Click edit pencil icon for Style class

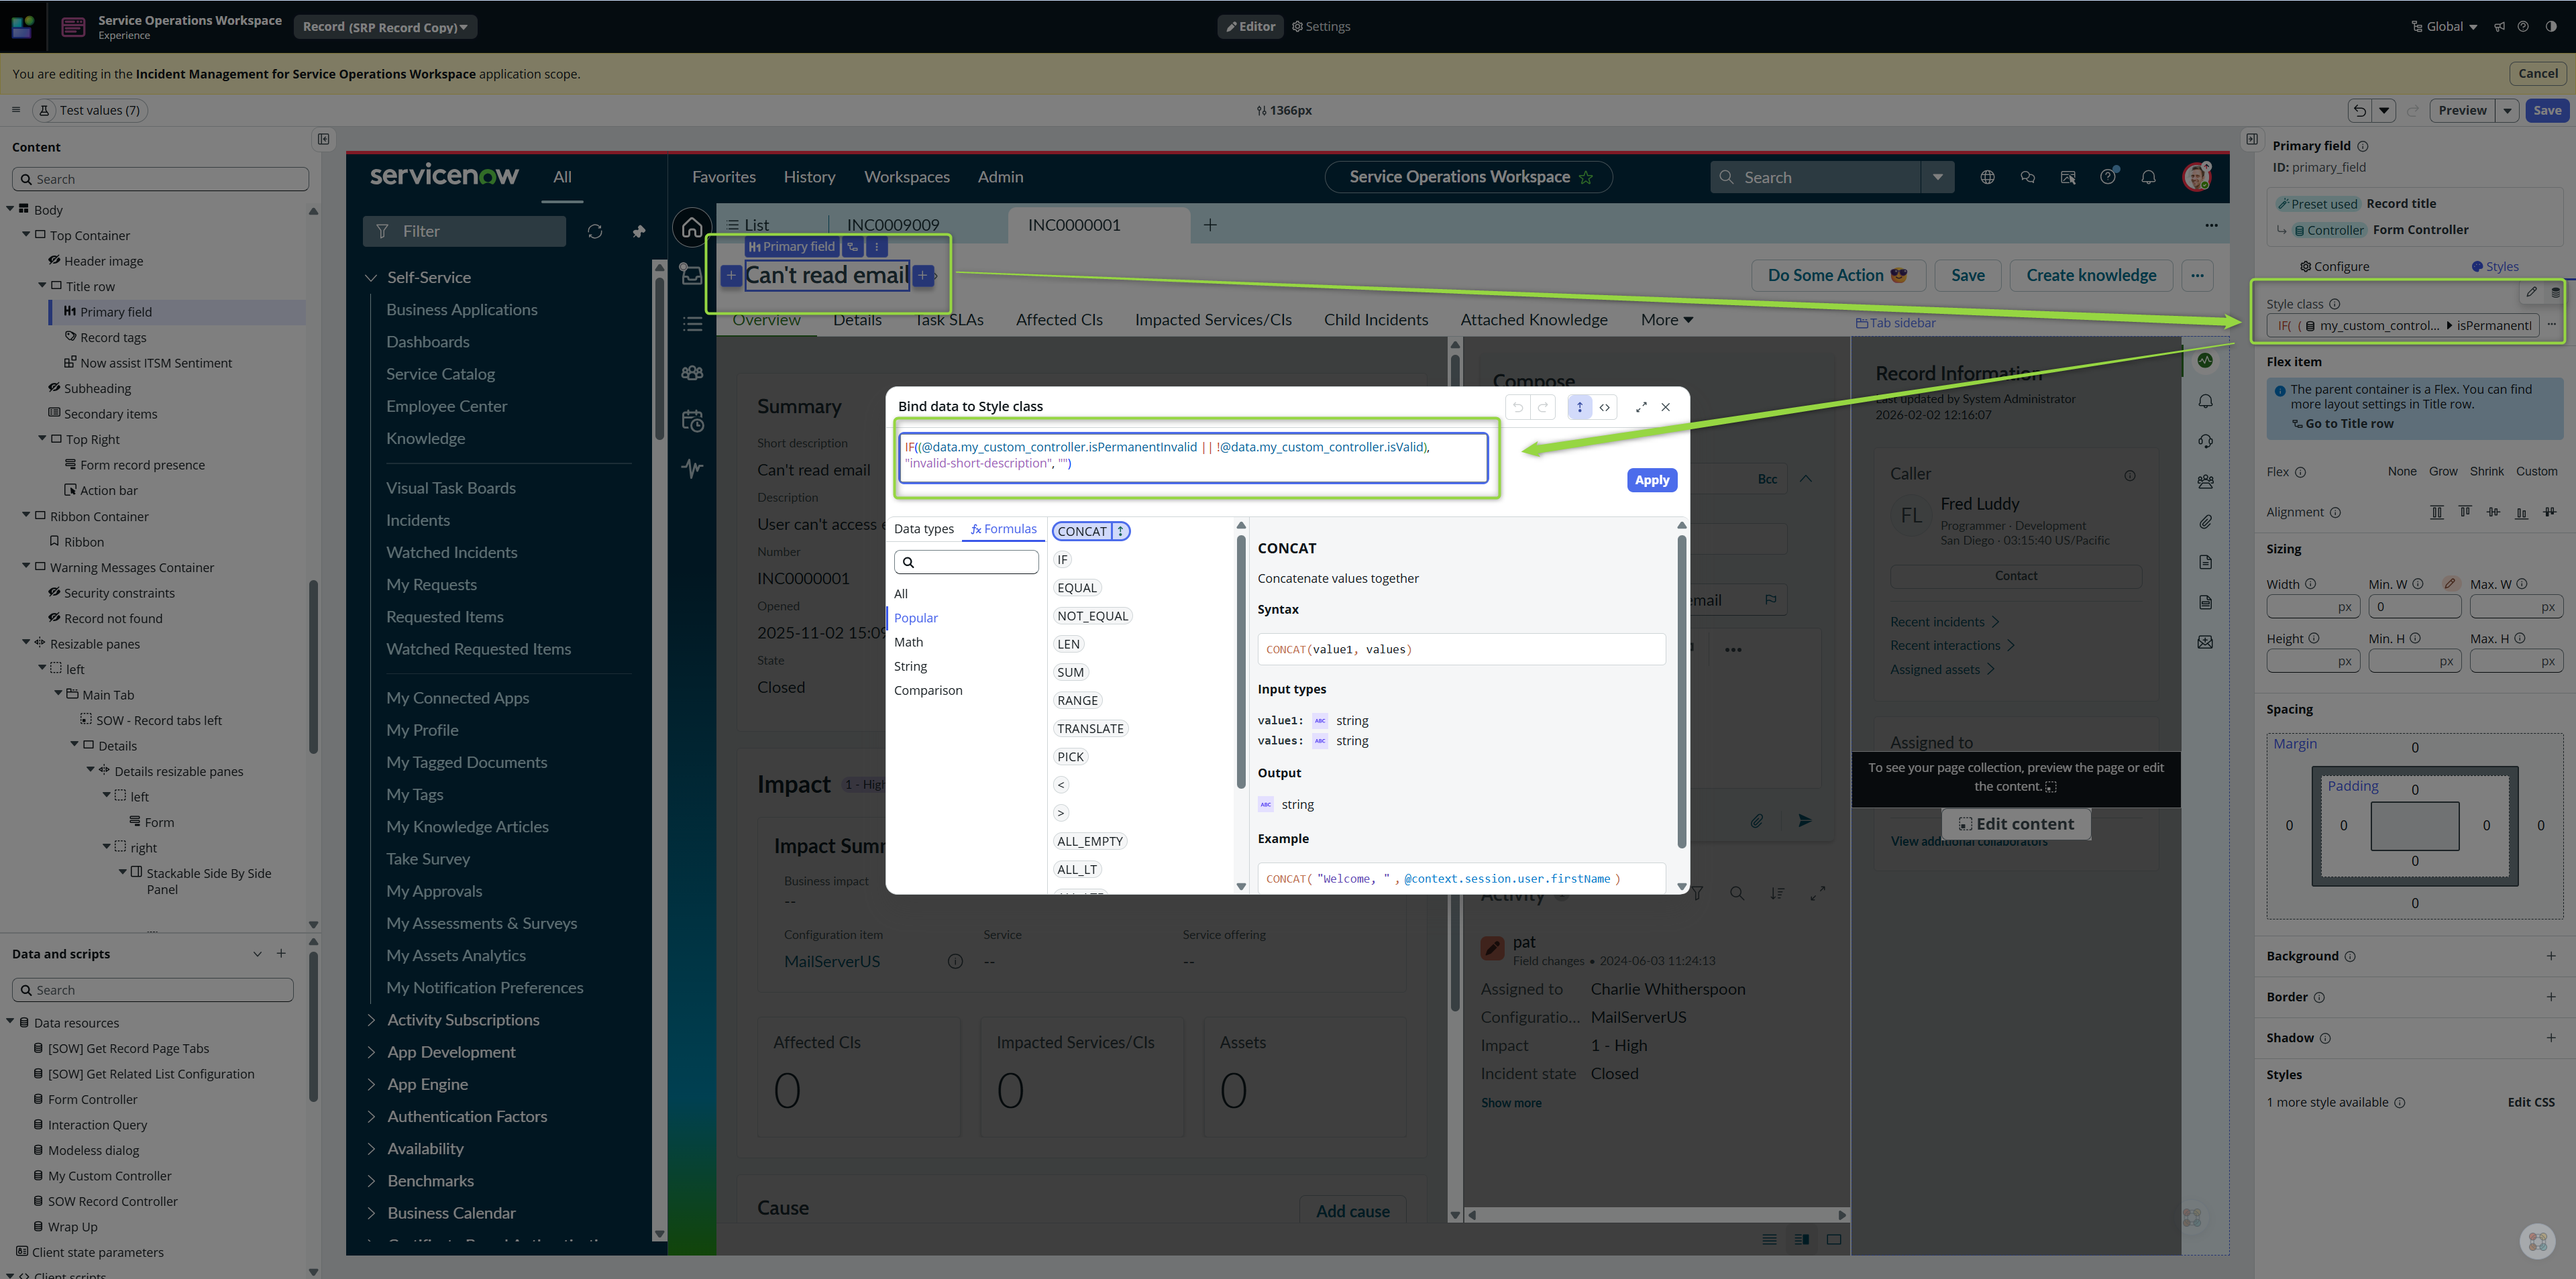point(2531,292)
